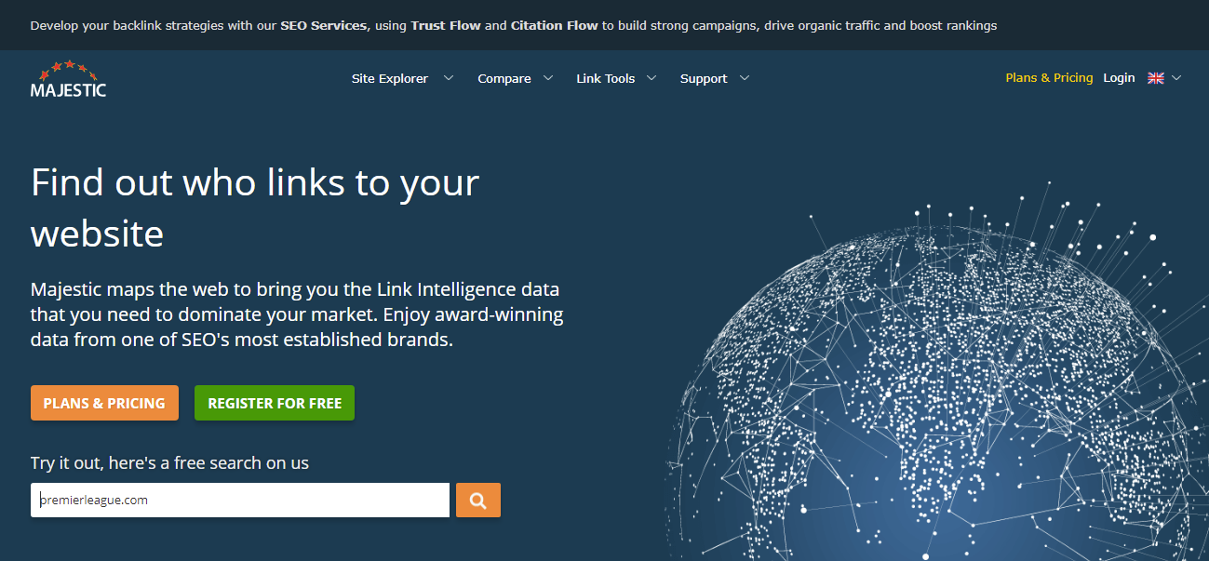
Task: Open the Site Explorer menu
Action: tap(389, 79)
